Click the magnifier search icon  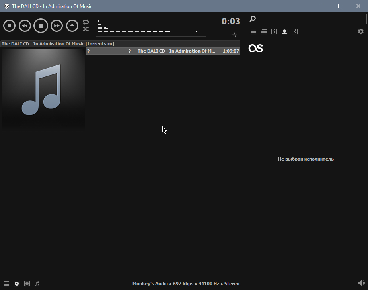[x=253, y=19]
